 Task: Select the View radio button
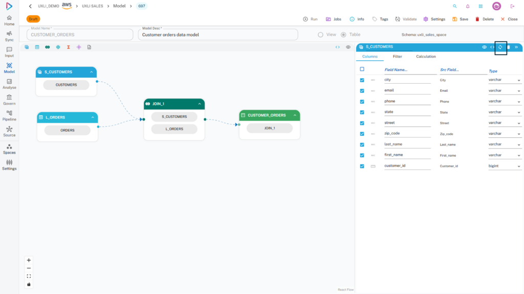coord(321,35)
